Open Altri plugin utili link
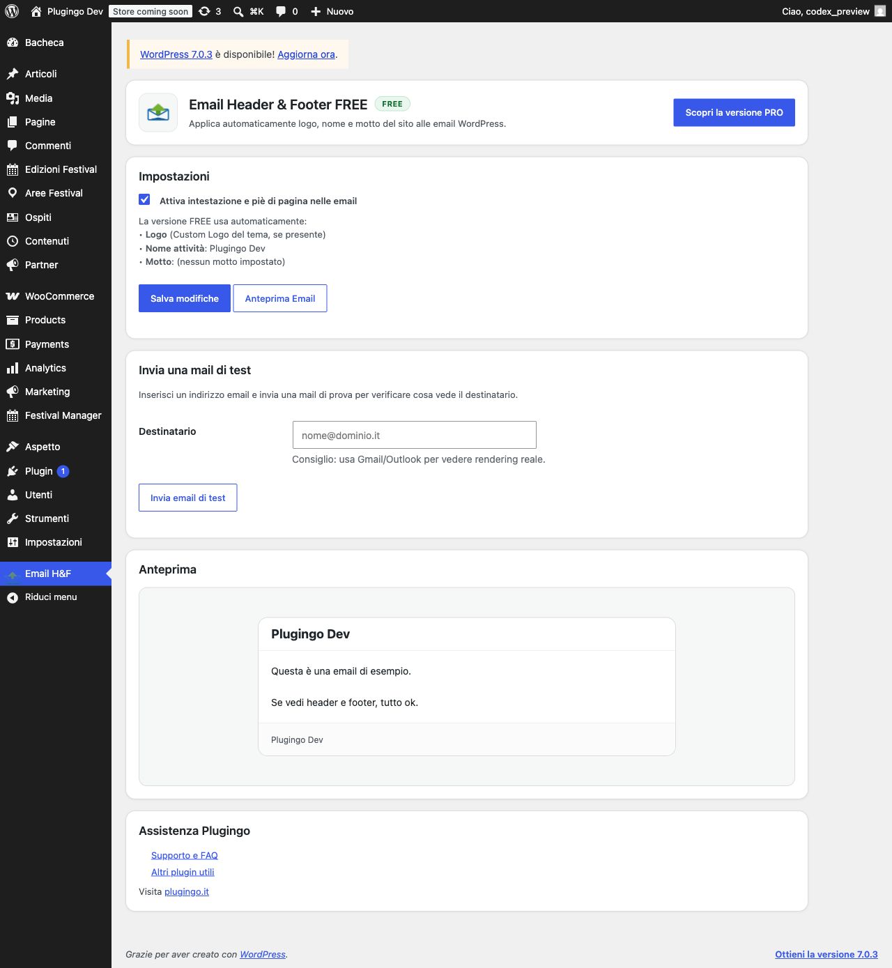This screenshot has height=968, width=892. coord(183,872)
